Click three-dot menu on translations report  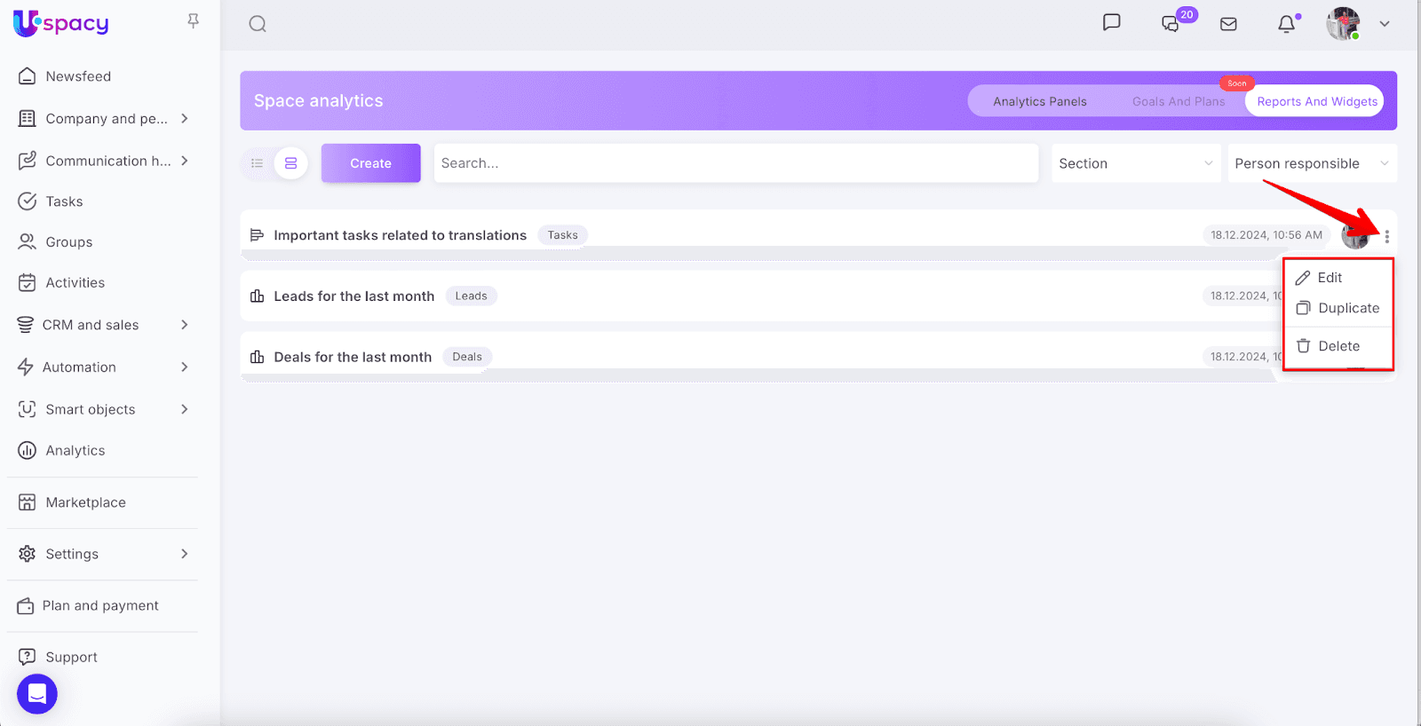click(1386, 236)
